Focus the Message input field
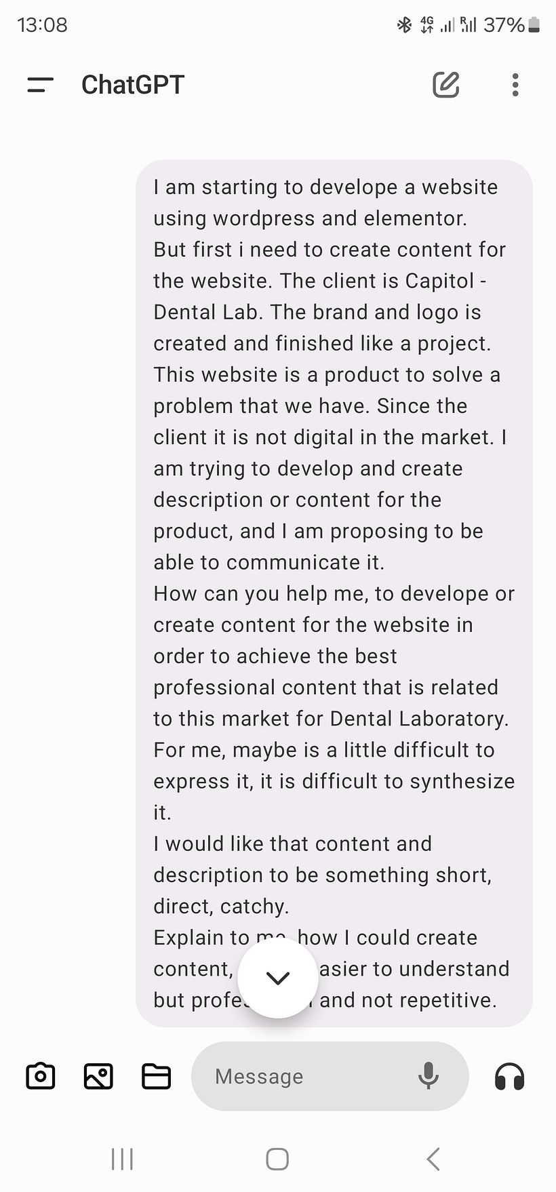This screenshot has height=1192, width=556. [x=305, y=1076]
